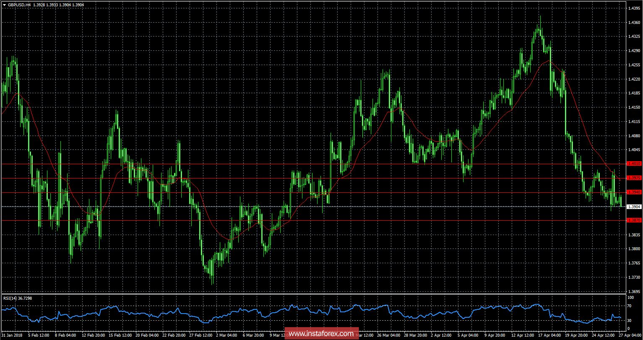Click the 1.4220 price axis label
The image size is (643, 340).
point(634,79)
